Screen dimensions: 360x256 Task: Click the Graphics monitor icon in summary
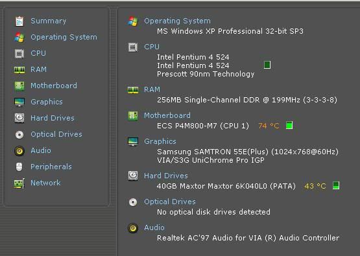133,141
